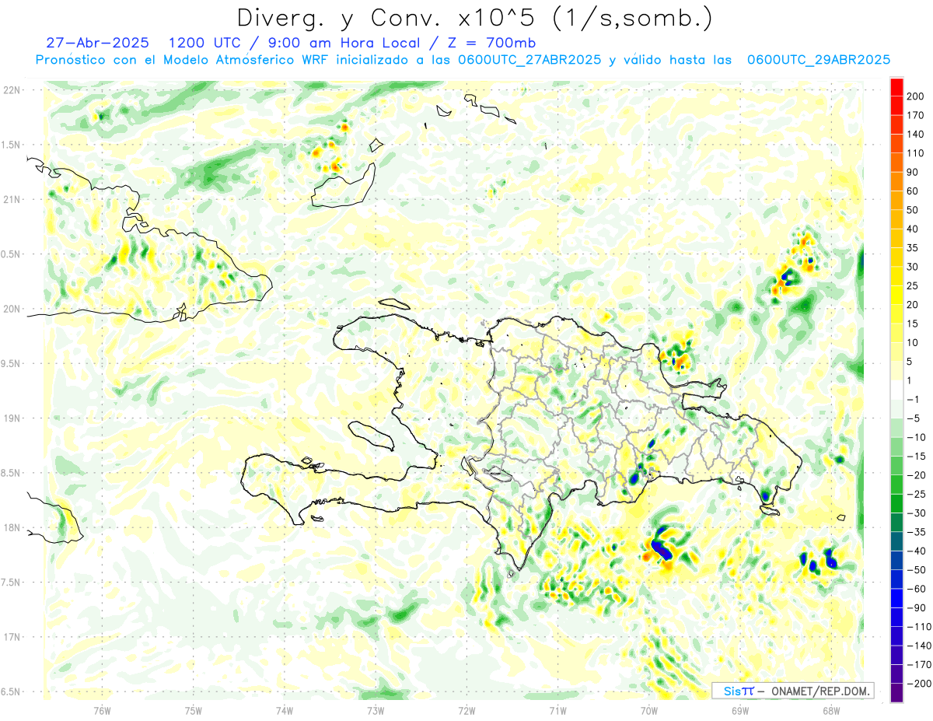The width and height of the screenshot is (933, 721).
Task: Click the "17N" latitude label
Action: tap(12, 637)
